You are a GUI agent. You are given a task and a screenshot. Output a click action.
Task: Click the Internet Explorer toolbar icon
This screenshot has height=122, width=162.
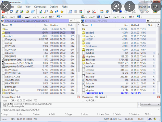[x=107, y=11]
